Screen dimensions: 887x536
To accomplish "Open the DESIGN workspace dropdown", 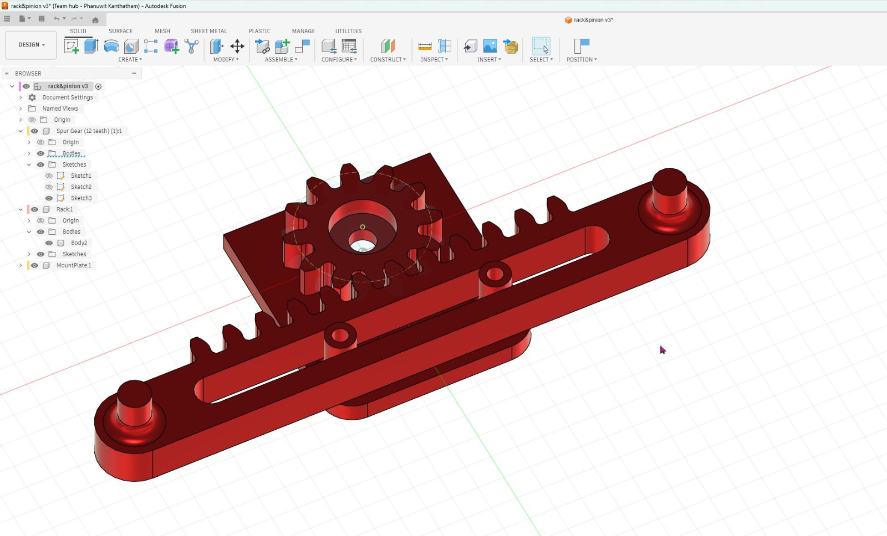I will (31, 45).
